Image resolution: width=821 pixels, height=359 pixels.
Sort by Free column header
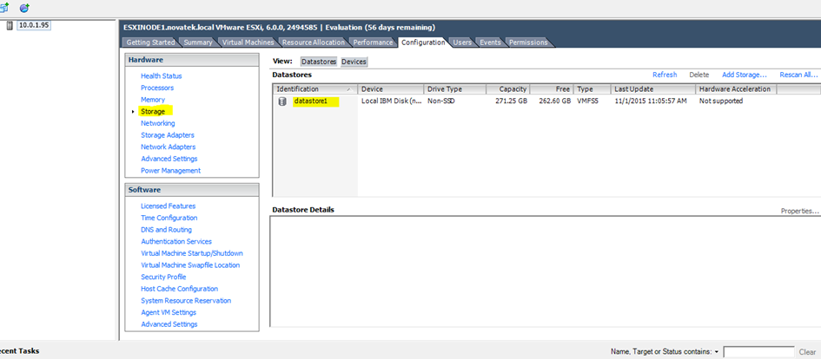click(x=552, y=89)
